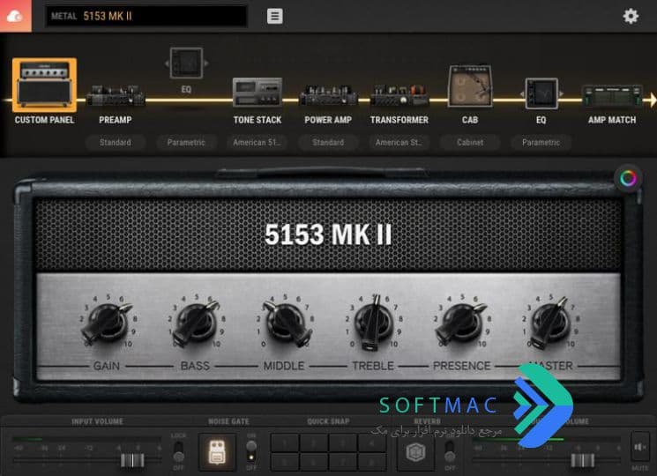Click the Input Volume slider handle
The height and width of the screenshot is (476, 657).
[x=132, y=460]
